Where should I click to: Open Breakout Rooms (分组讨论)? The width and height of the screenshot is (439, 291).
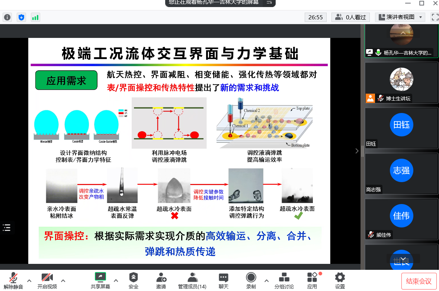point(284,280)
